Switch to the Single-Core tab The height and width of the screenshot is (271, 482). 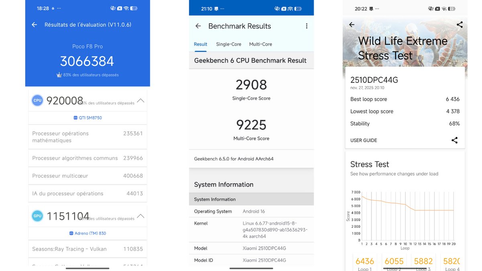pos(229,44)
